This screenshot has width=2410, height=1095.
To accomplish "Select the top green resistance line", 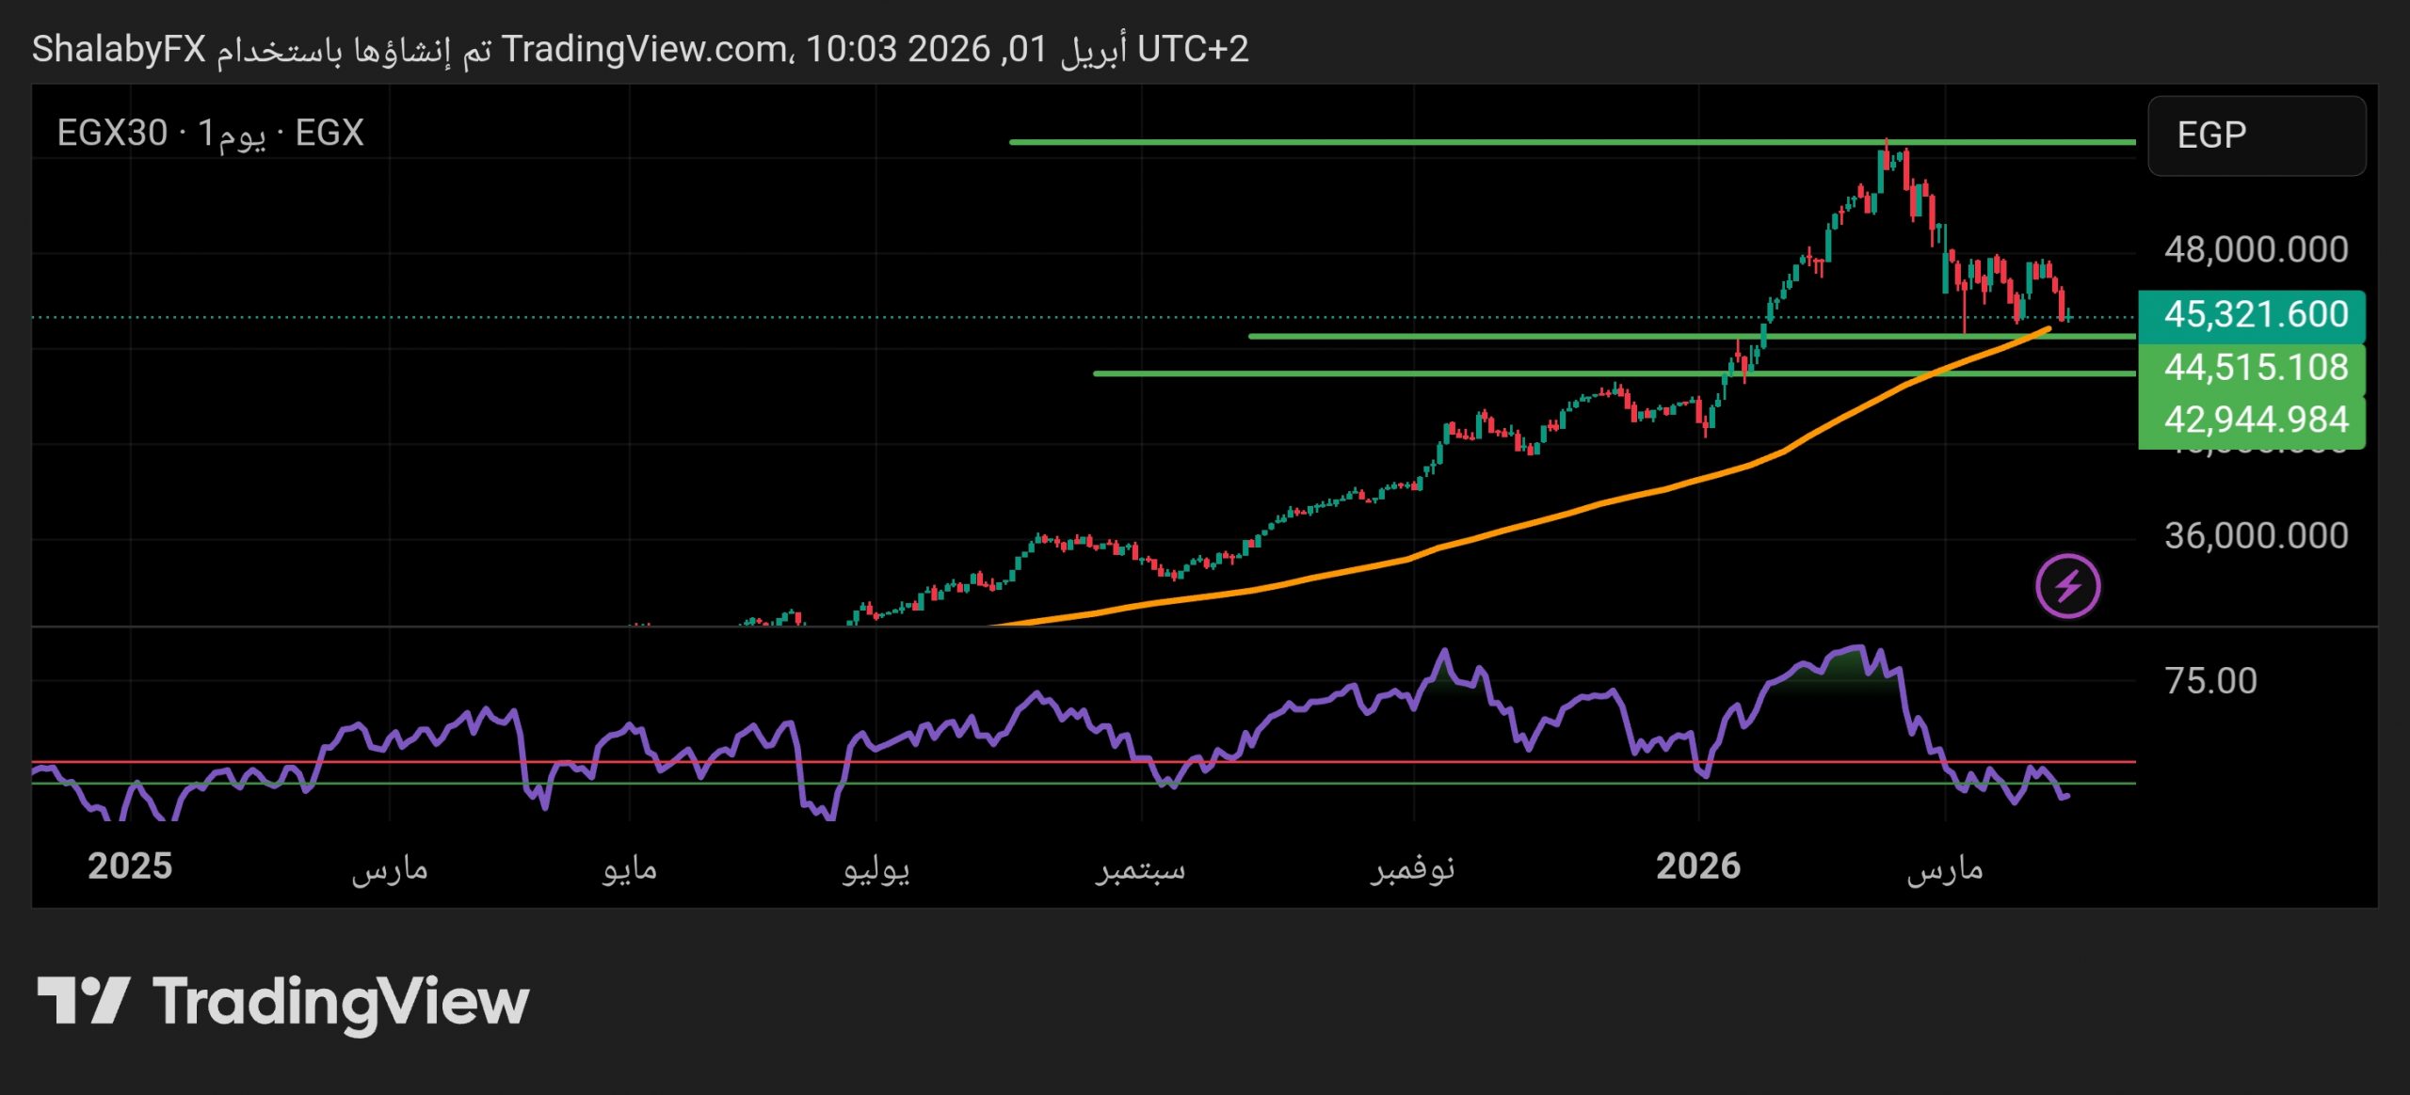I will tap(1412, 142).
